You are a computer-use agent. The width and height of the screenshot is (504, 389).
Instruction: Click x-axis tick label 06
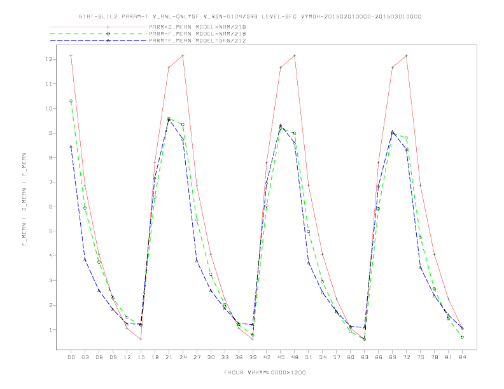[99, 357]
